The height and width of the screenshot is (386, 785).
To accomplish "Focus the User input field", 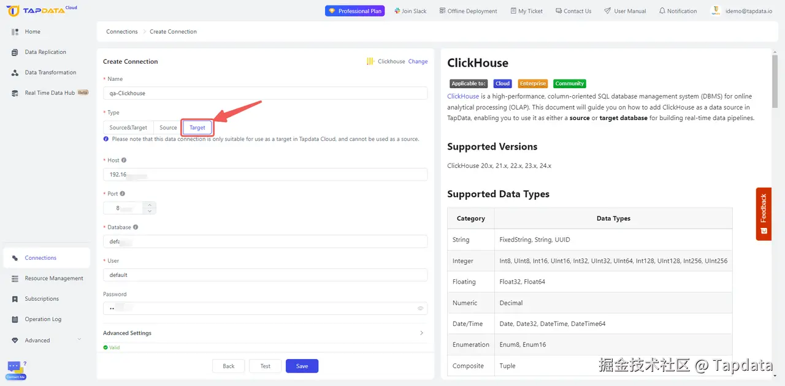I will [265, 275].
